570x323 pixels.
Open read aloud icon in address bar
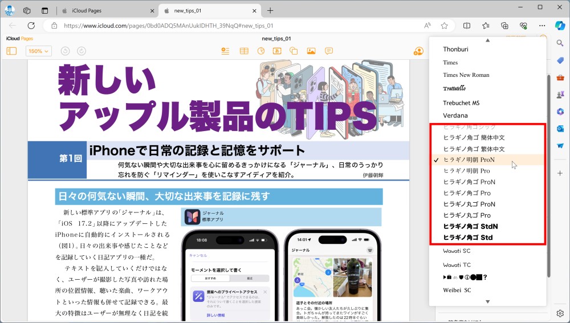(427, 26)
